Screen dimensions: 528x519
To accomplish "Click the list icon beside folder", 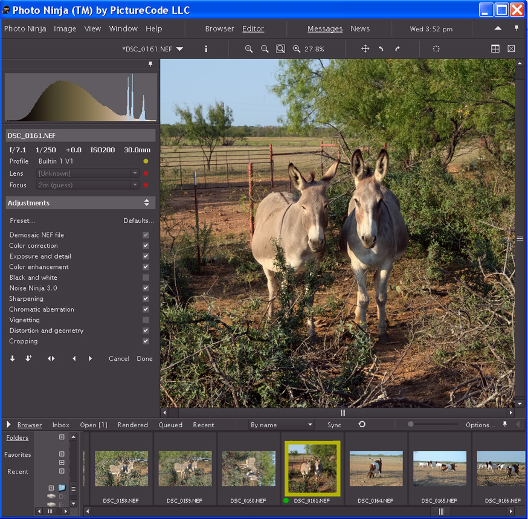I will tap(73, 489).
